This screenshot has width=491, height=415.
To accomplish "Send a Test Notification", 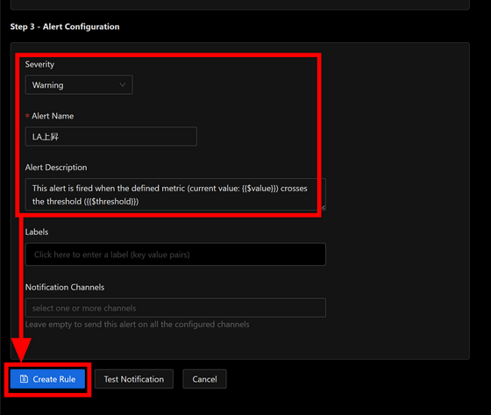I will (x=133, y=379).
